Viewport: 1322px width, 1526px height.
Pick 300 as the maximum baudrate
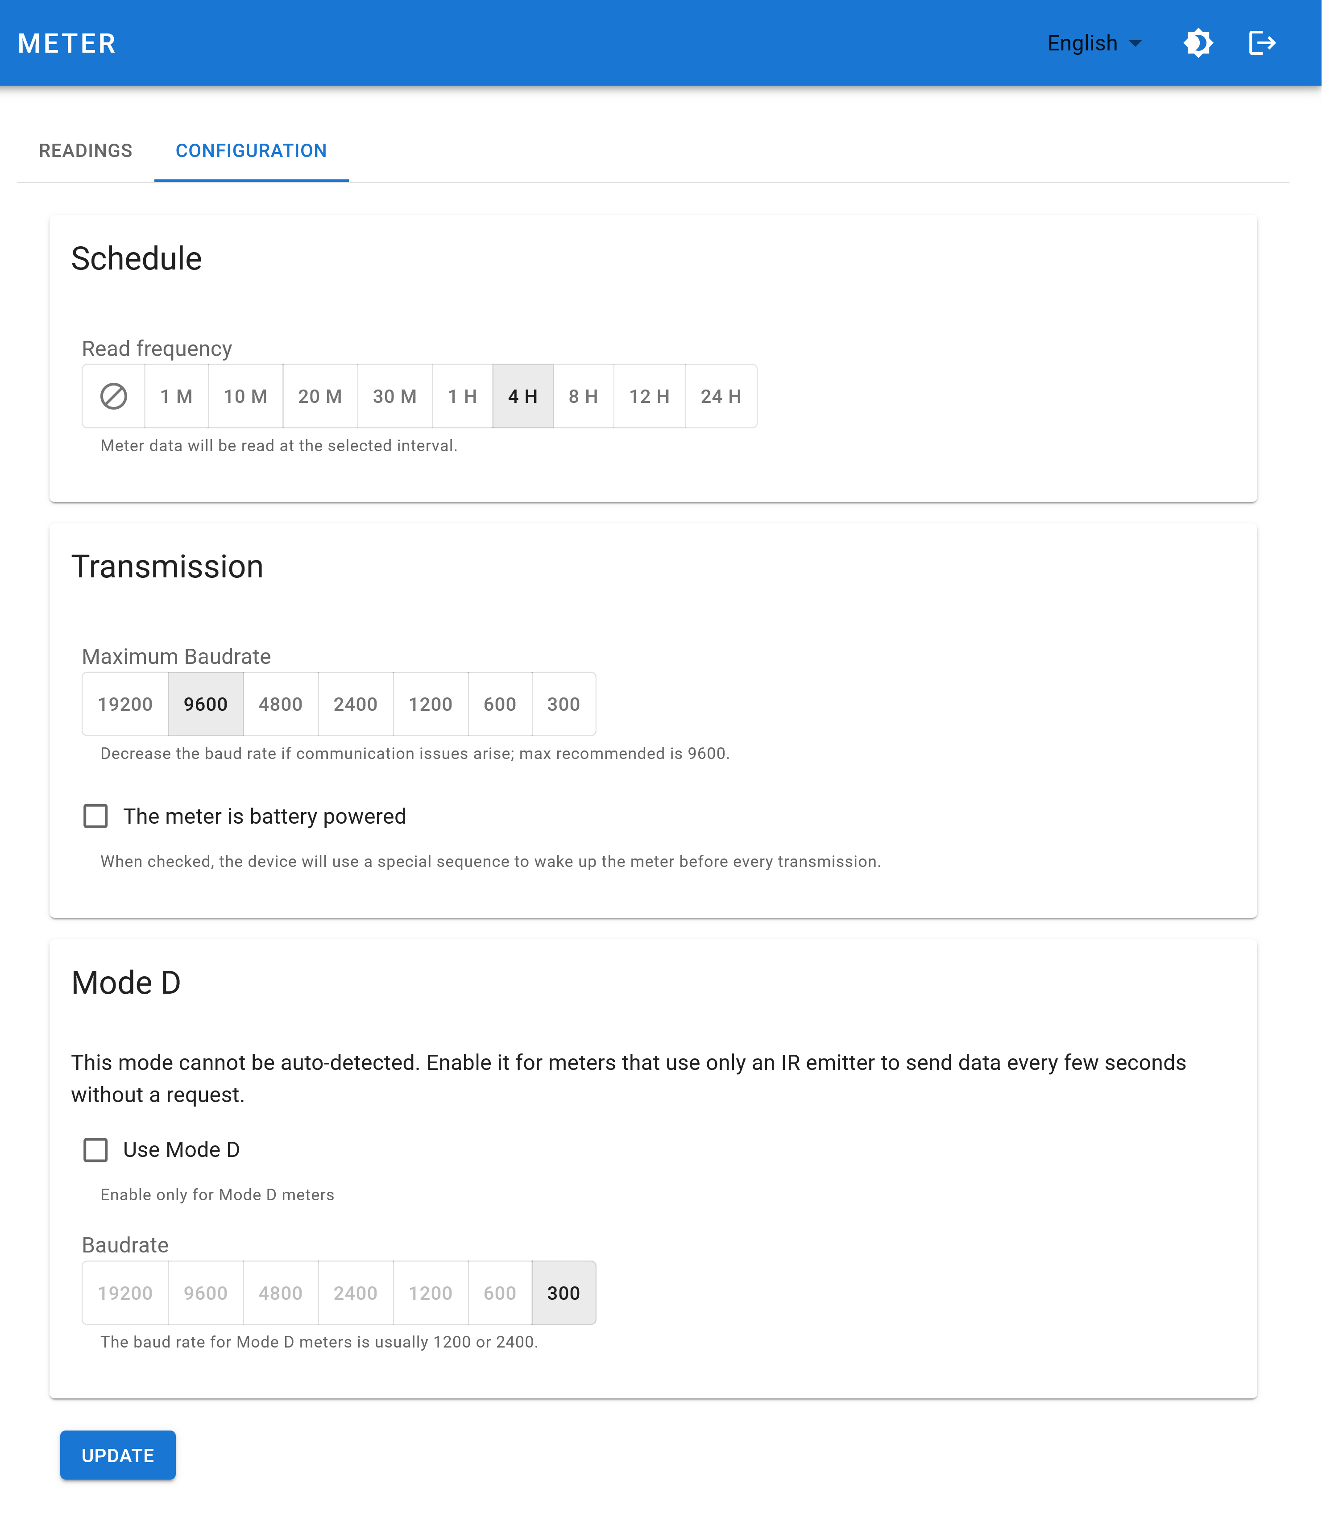point(563,704)
